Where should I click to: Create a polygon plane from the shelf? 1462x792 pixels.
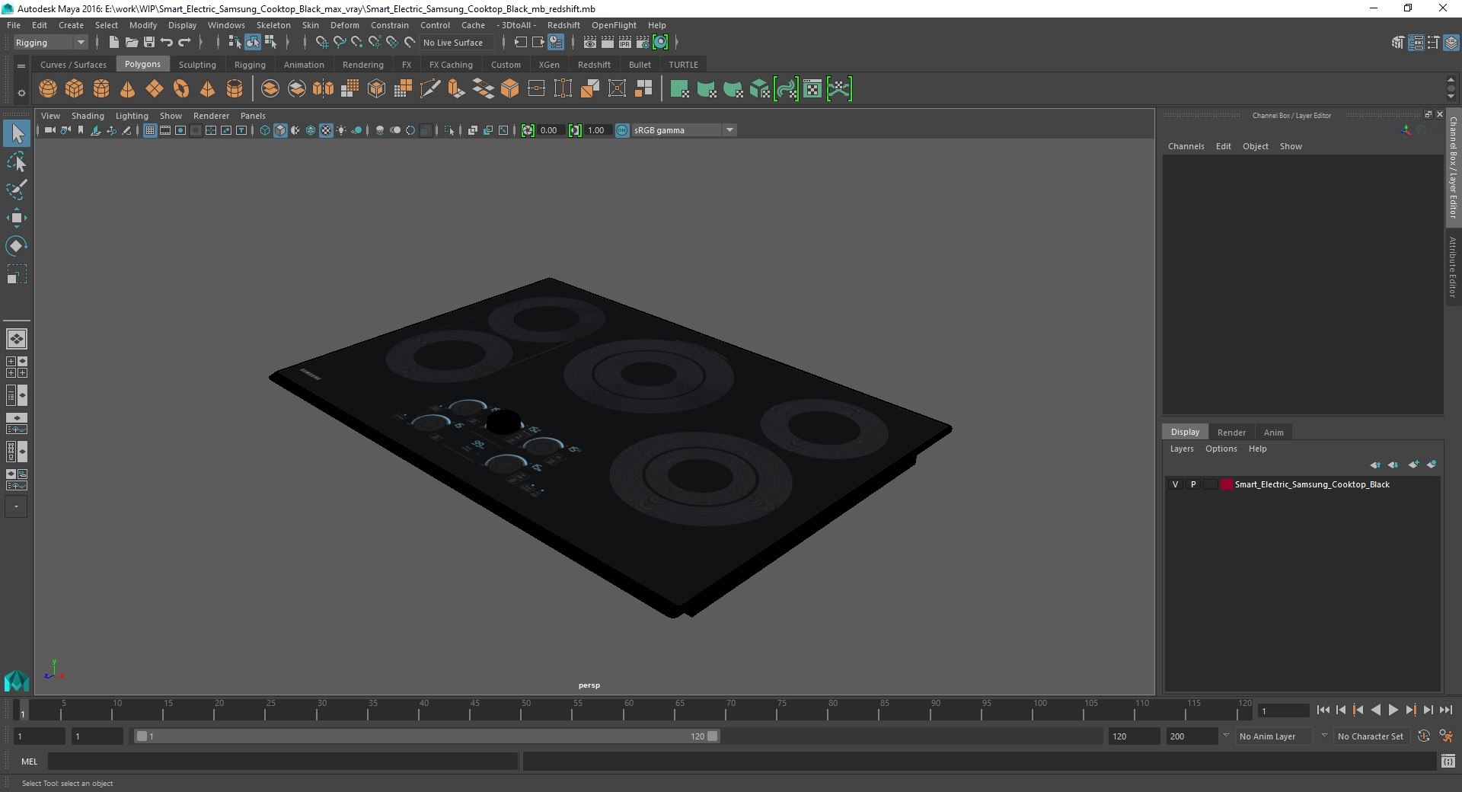coord(155,89)
